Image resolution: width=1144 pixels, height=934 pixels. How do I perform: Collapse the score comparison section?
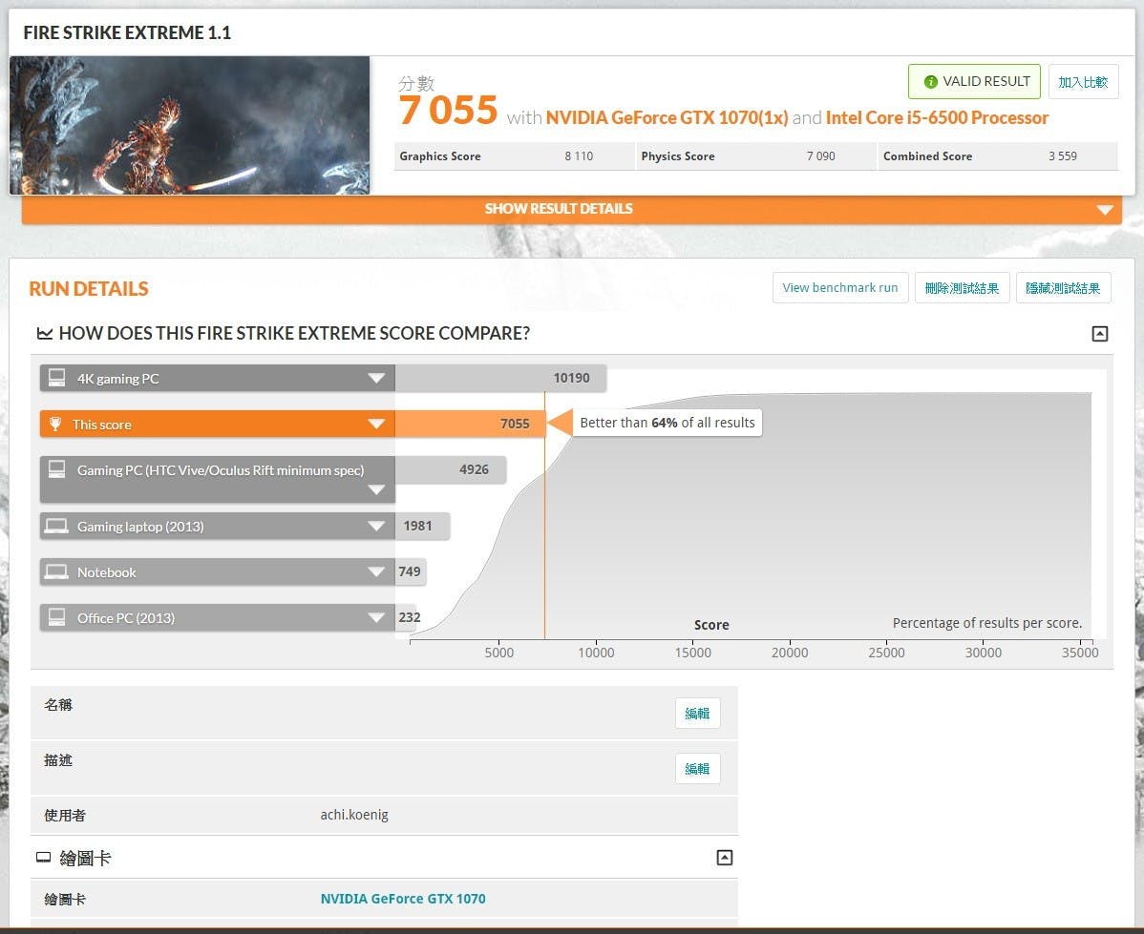click(x=1099, y=334)
